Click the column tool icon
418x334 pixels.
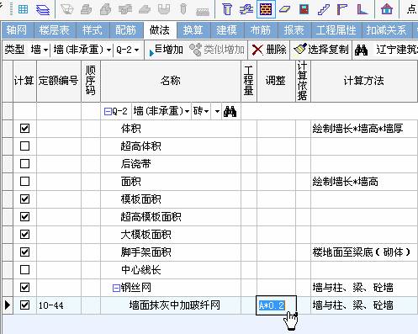pyautogui.click(x=227, y=9)
